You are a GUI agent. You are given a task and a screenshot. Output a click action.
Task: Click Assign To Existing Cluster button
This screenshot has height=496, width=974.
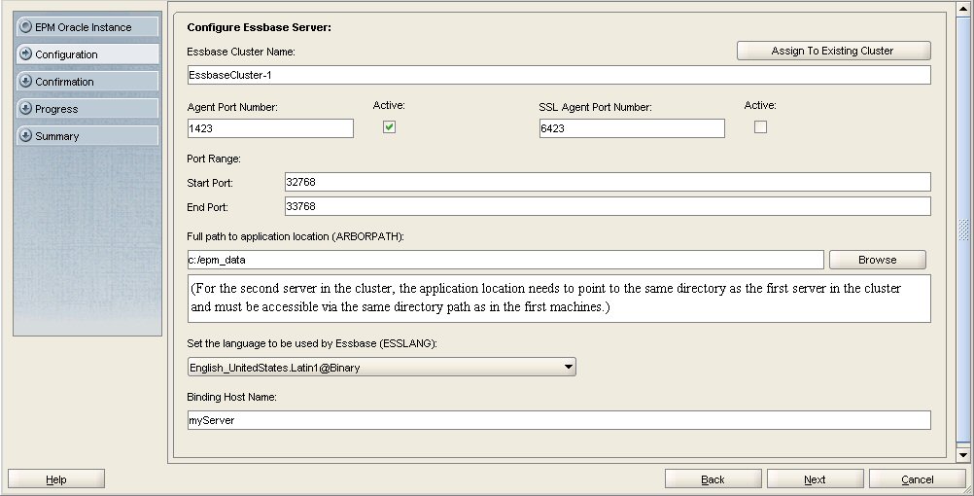coord(833,51)
